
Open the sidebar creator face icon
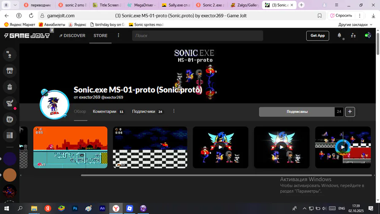[x=10, y=119]
